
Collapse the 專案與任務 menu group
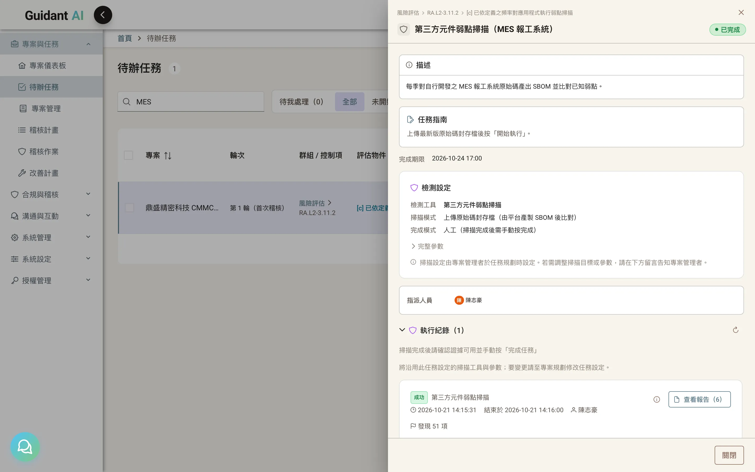point(51,44)
